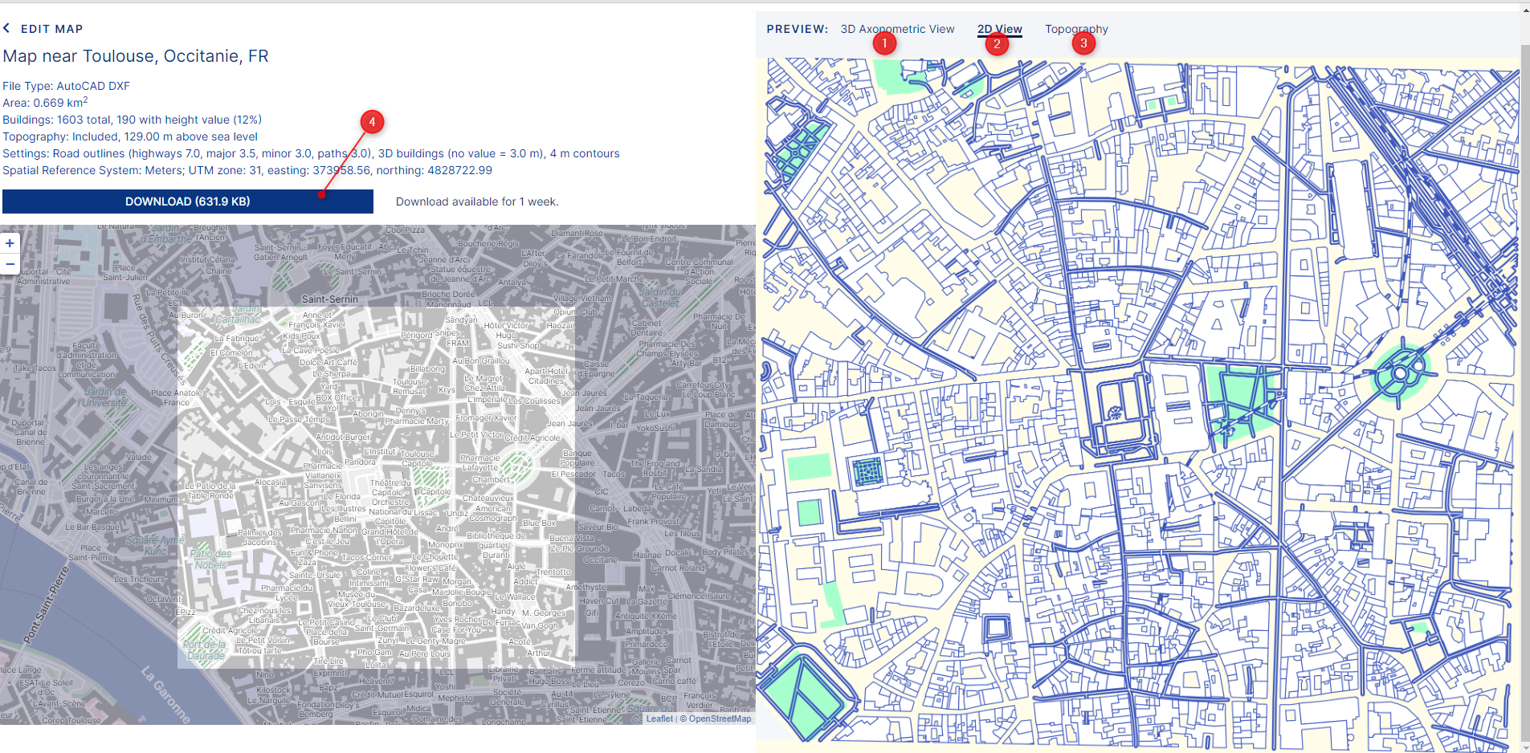
Task: Zoom out on the Leaflet map
Action: coord(10,264)
